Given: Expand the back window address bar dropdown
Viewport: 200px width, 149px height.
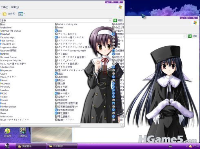Looking at the screenshot, I should tap(184, 36).
